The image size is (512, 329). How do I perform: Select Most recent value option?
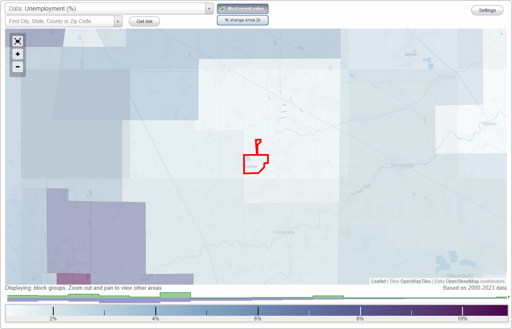coord(243,9)
